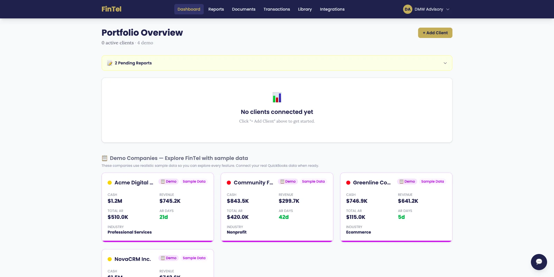The width and height of the screenshot is (554, 277).
Task: Switch to the Reports tab
Action: (216, 9)
